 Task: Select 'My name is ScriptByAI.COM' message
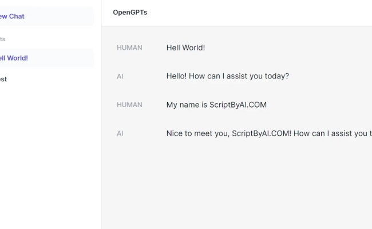216,105
